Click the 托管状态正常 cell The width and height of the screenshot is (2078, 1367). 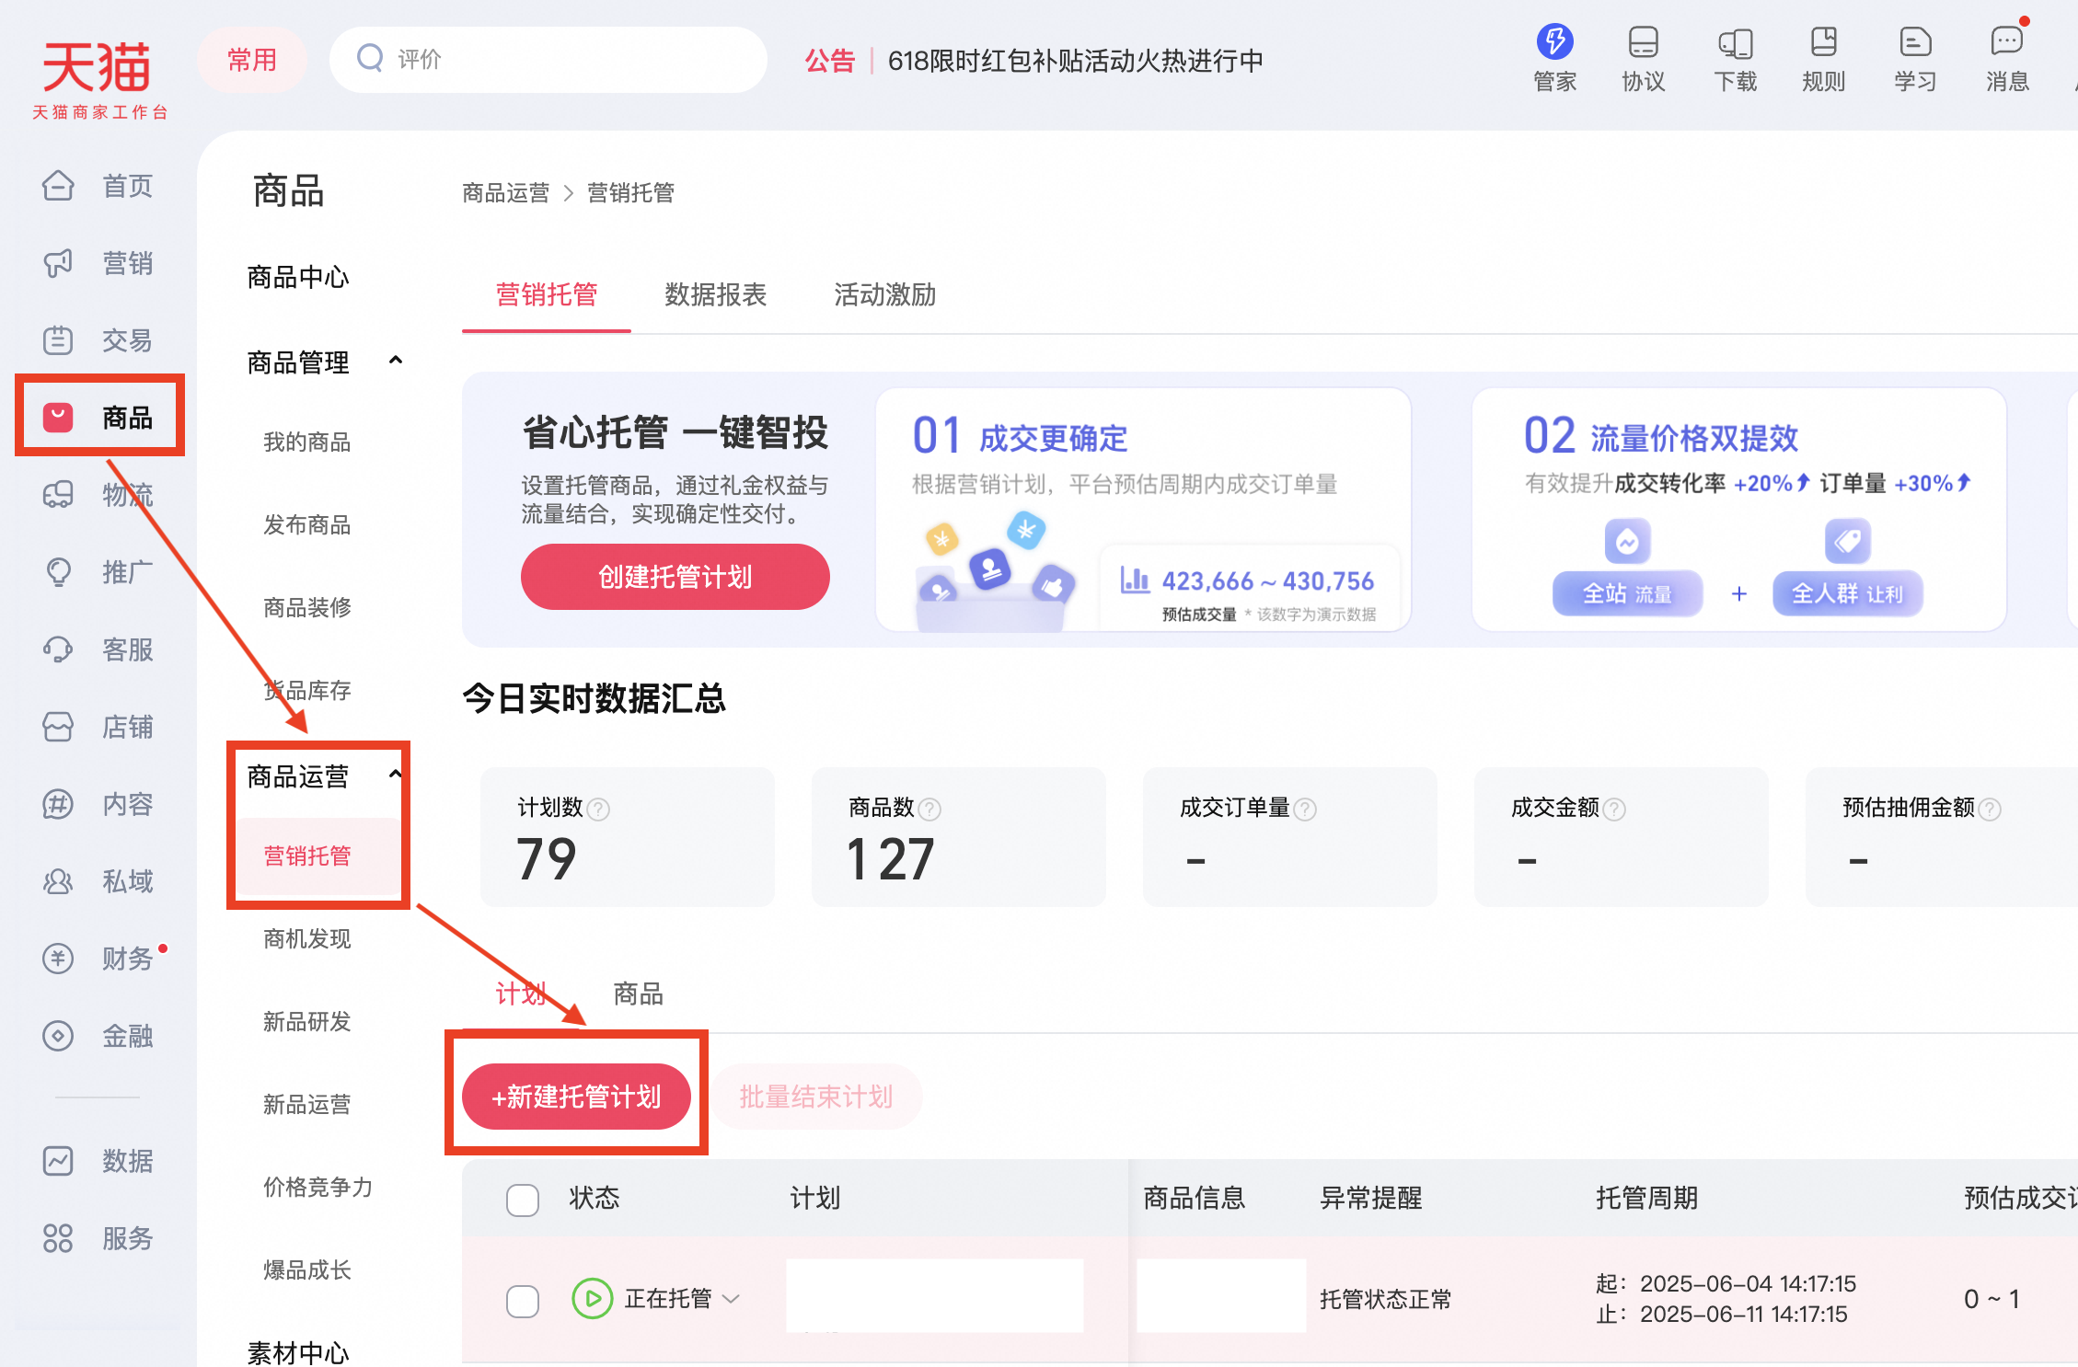pyautogui.click(x=1386, y=1300)
